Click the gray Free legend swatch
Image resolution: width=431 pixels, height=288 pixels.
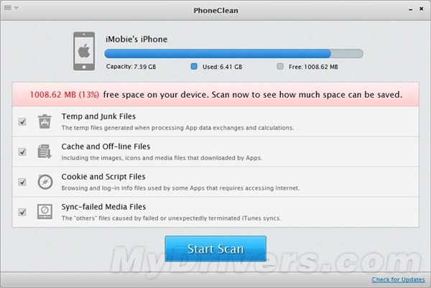(280, 66)
